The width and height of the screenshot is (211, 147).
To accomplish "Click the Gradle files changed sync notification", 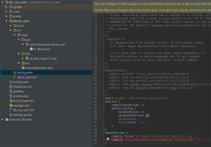I will click(152, 10).
